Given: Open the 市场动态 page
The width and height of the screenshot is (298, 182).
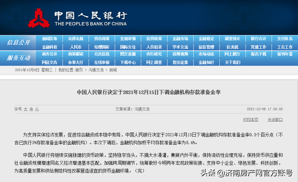Looking at the screenshot, I should tap(206, 54).
